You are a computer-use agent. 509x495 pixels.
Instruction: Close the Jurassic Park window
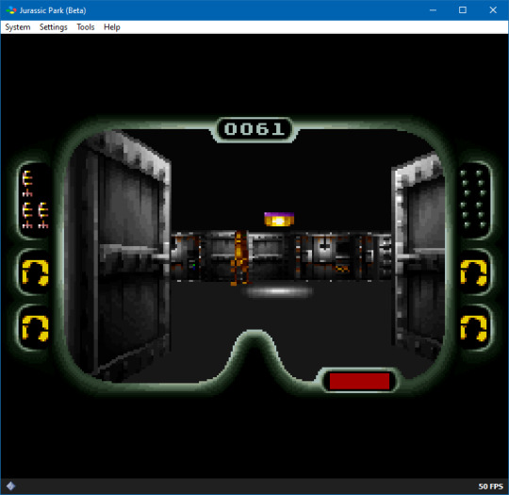(493, 10)
